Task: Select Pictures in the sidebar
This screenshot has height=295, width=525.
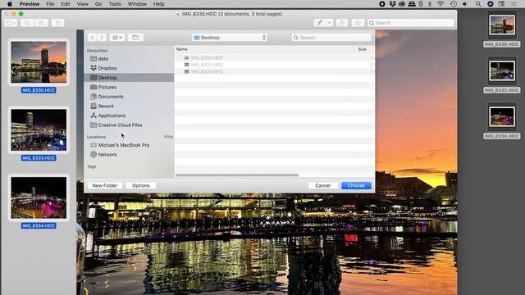Action: coord(129,87)
